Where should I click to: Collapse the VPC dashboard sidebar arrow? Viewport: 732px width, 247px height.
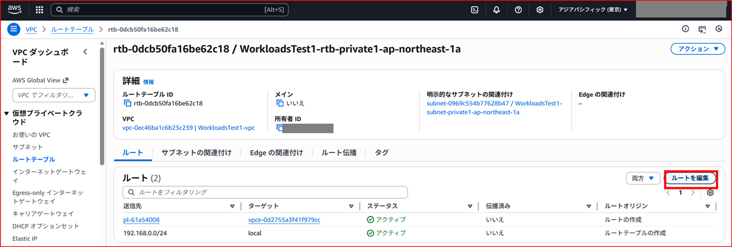coord(85,52)
